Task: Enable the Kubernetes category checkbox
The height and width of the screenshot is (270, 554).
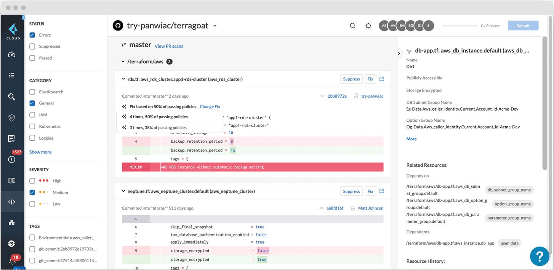Action: click(x=32, y=126)
